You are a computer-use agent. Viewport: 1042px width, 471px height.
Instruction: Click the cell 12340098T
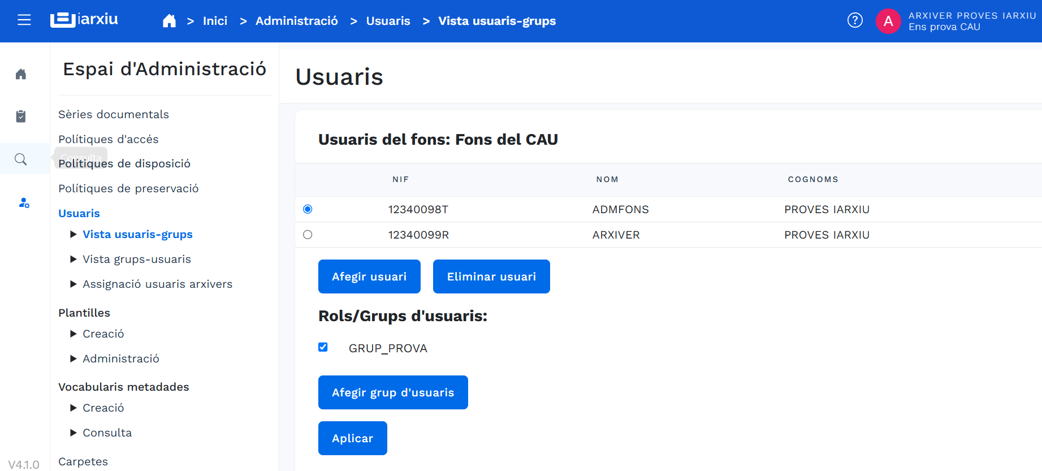[x=418, y=209]
